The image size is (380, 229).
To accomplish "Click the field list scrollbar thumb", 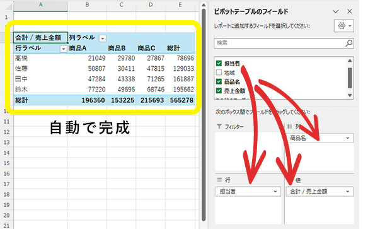I will point(350,78).
